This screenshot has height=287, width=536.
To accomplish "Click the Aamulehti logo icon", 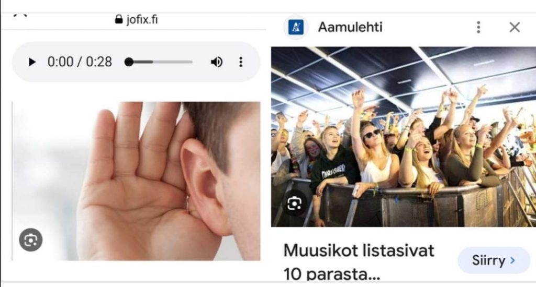I will pyautogui.click(x=296, y=27).
